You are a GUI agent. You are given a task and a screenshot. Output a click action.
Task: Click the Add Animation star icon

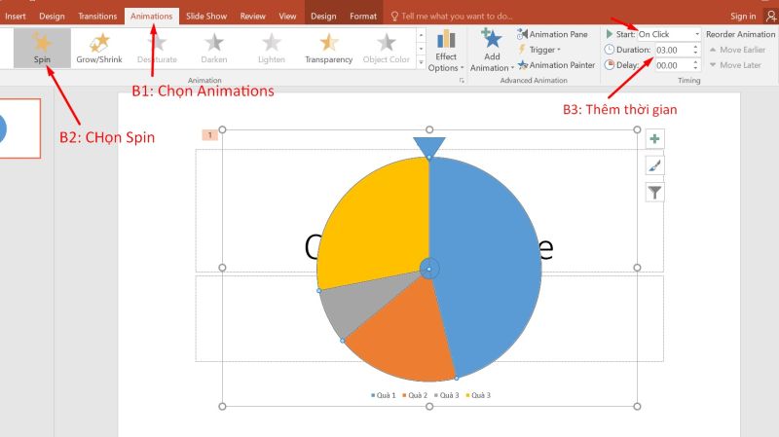point(492,40)
